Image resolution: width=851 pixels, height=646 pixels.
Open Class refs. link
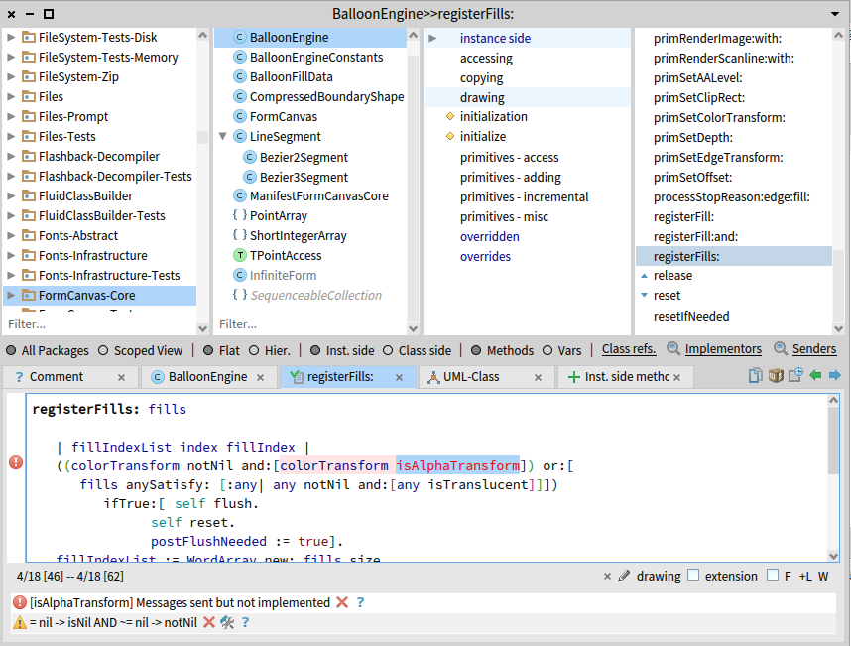tap(629, 349)
